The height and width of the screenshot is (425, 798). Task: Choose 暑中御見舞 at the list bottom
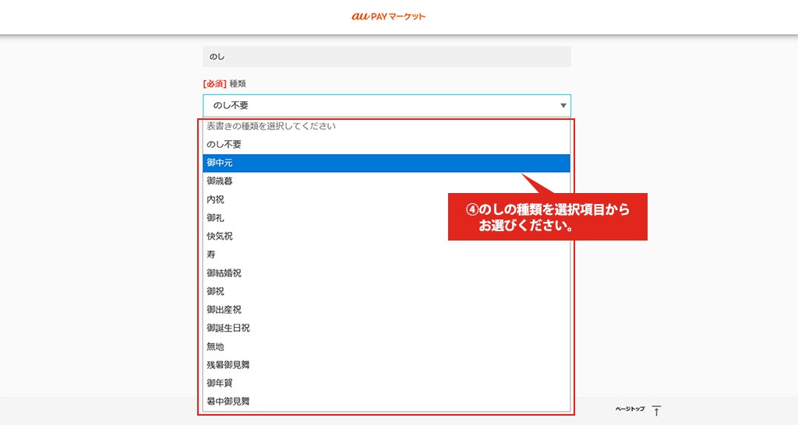click(x=387, y=401)
